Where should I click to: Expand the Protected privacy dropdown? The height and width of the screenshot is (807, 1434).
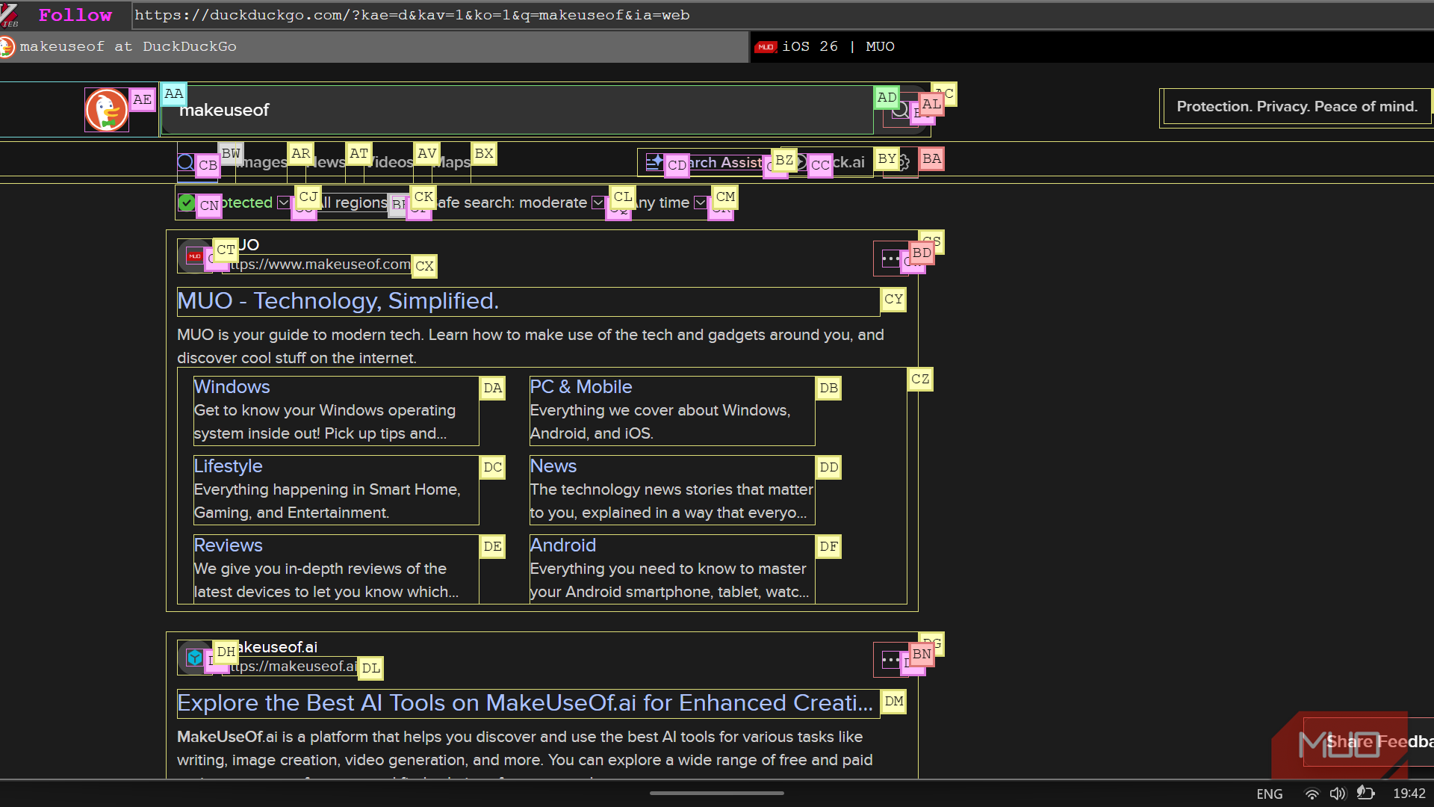234,202
